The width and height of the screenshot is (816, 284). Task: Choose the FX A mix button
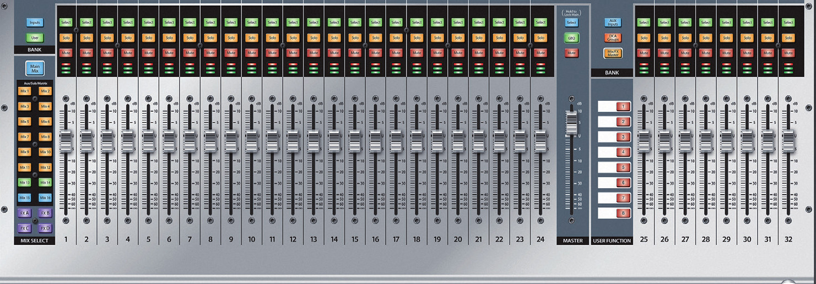[x=24, y=213]
